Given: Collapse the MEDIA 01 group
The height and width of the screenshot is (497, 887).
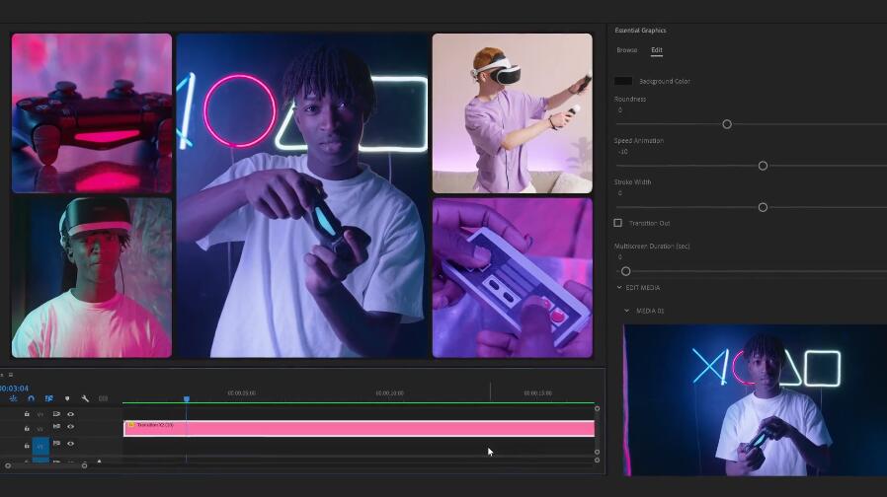Looking at the screenshot, I should point(627,311).
